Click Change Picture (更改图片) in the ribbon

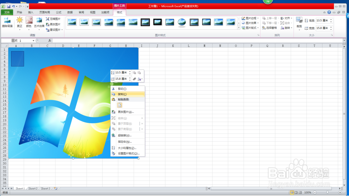pyautogui.click(x=53, y=24)
